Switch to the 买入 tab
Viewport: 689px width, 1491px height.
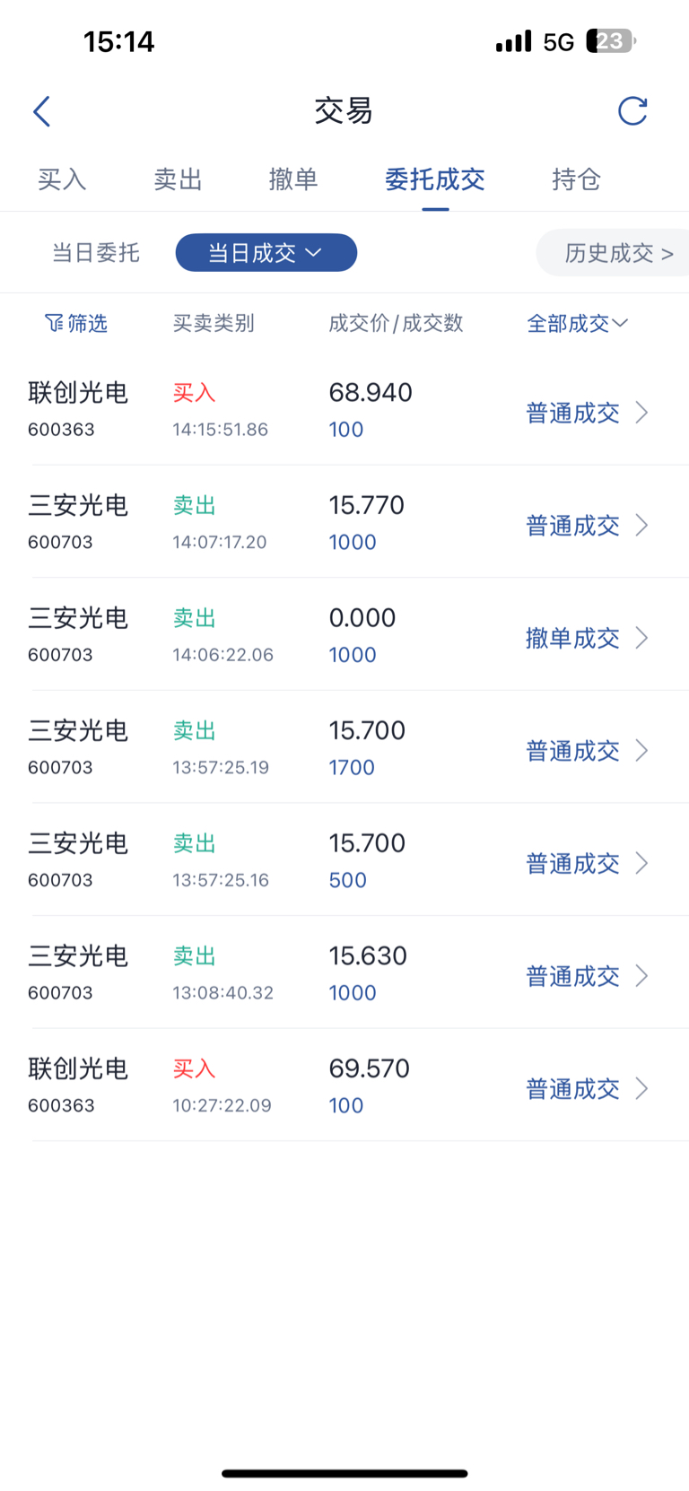[62, 179]
